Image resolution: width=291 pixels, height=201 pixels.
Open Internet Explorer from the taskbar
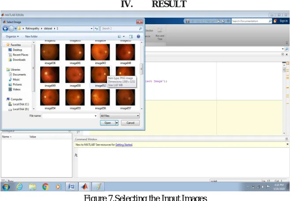click(x=19, y=186)
